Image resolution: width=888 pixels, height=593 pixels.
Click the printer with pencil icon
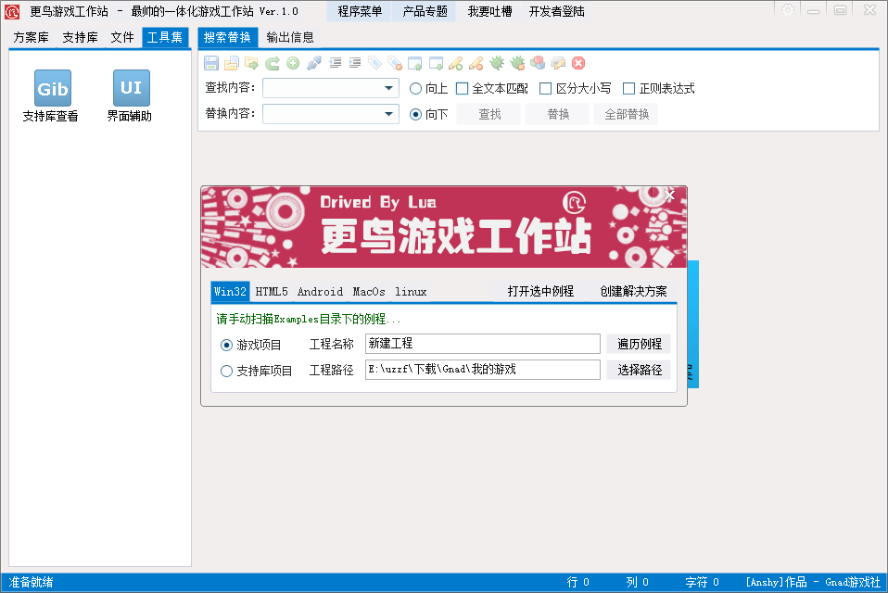558,63
